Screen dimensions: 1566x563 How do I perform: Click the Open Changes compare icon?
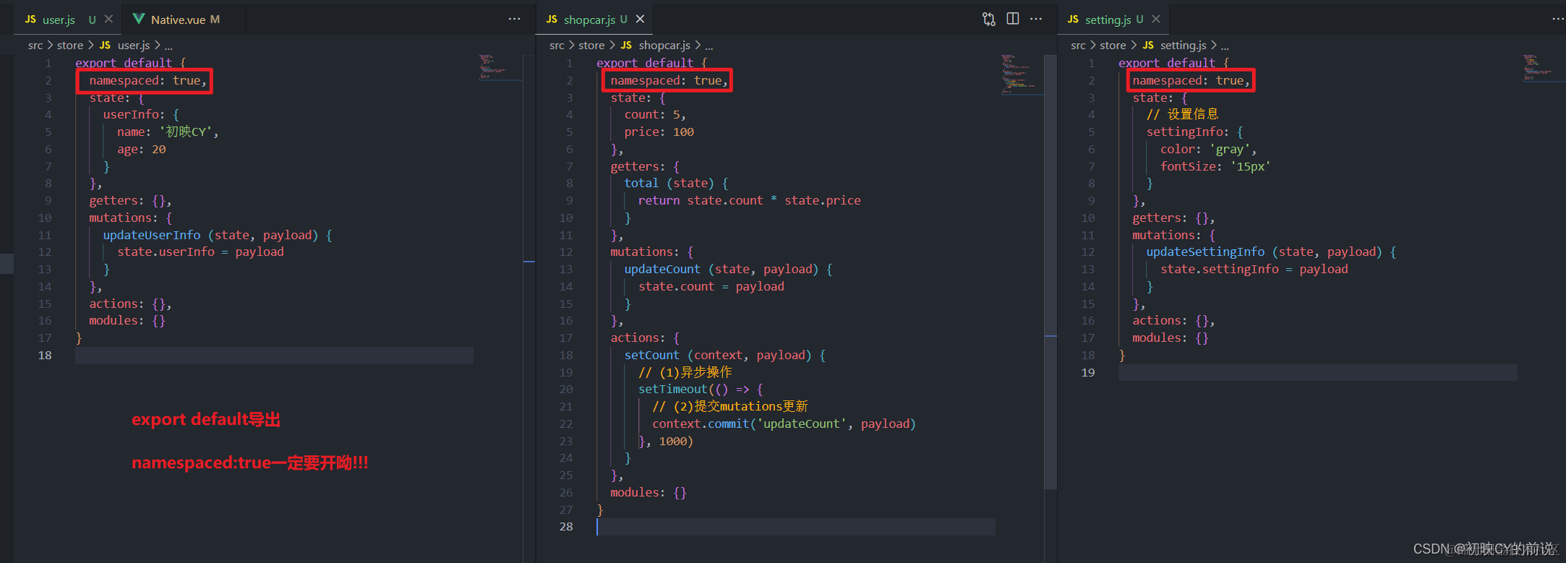point(989,20)
